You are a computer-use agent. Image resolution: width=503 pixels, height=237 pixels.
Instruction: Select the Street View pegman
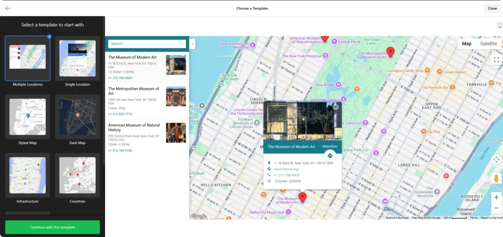[x=496, y=179]
